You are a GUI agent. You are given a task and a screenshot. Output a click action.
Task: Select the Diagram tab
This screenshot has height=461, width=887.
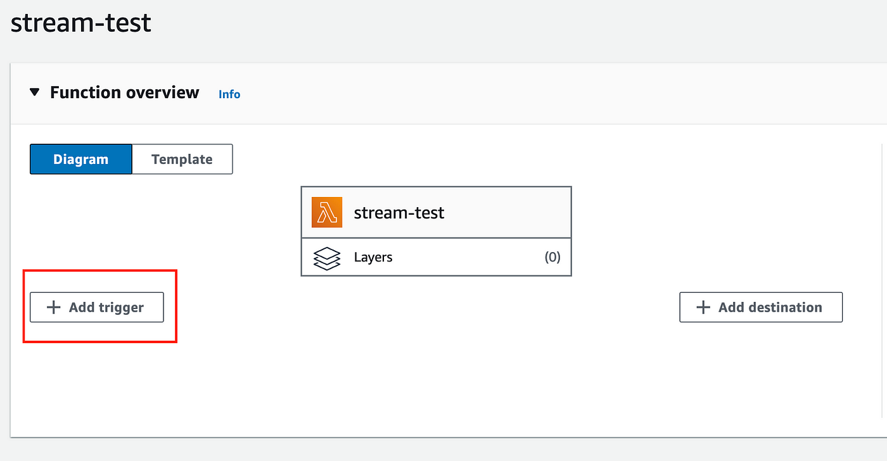(x=80, y=159)
